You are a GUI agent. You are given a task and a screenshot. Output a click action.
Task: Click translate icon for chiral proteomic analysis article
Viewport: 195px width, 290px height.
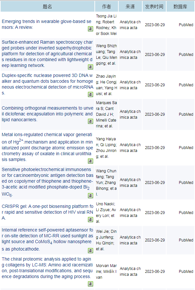coord(91,284)
